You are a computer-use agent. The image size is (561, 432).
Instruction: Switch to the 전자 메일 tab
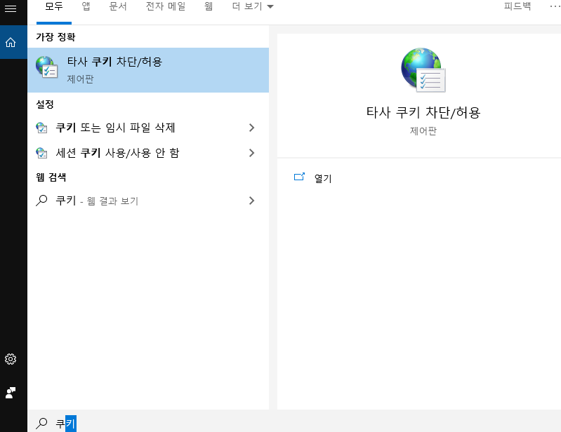pyautogui.click(x=166, y=6)
